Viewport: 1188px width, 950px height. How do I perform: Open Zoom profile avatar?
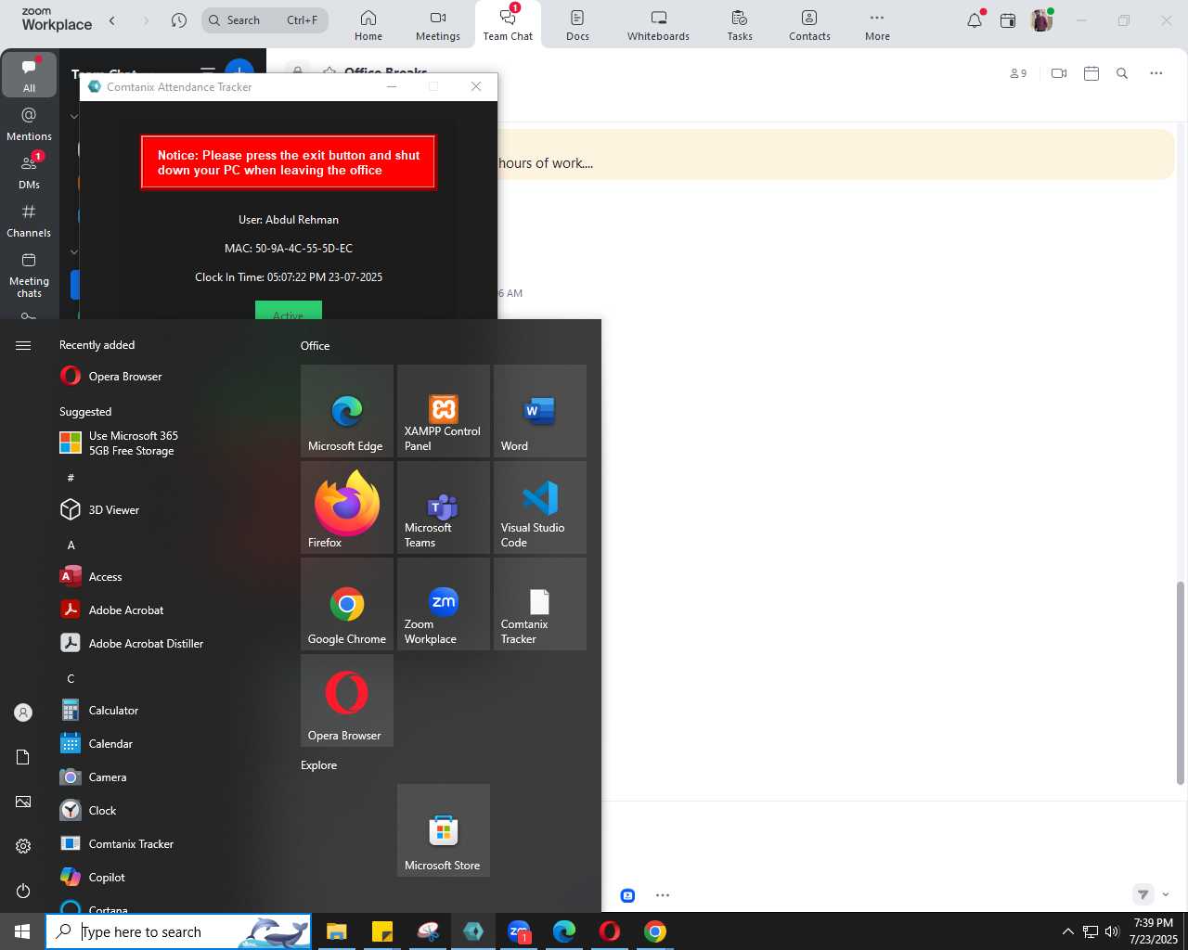(x=1041, y=20)
